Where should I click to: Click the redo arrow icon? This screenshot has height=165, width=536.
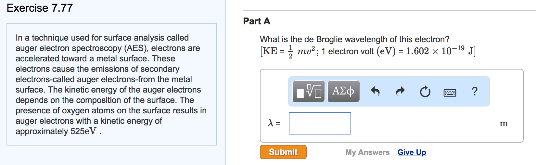[400, 92]
